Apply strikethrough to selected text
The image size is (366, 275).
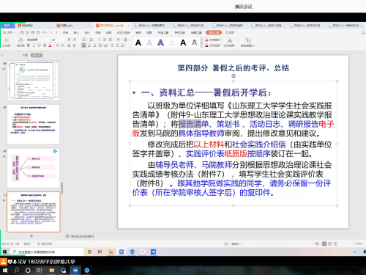click(45, 45)
